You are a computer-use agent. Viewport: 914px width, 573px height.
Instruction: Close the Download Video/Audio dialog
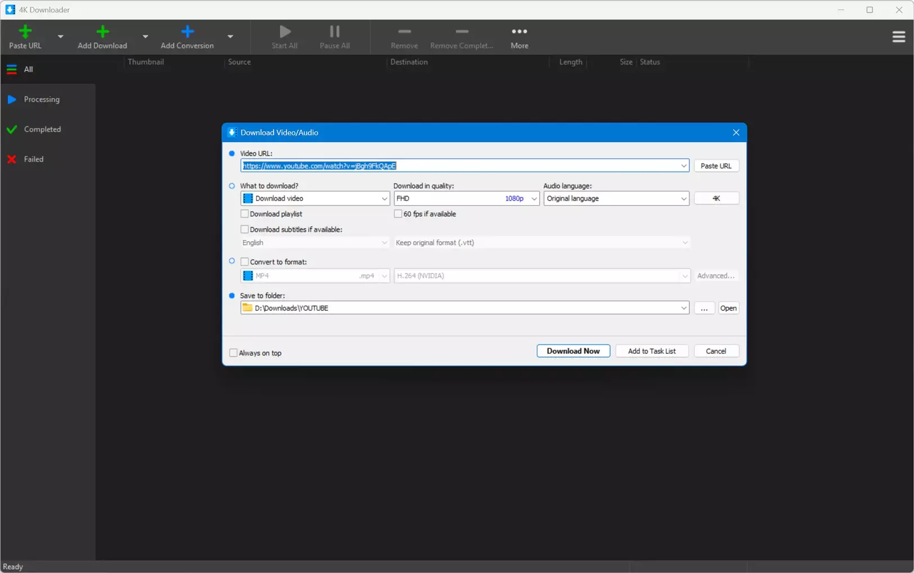coord(735,133)
